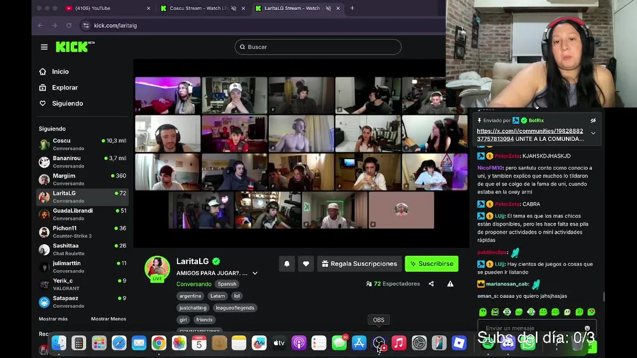Click the Regala Suscripciones button
This screenshot has width=637, height=358.
tap(359, 264)
